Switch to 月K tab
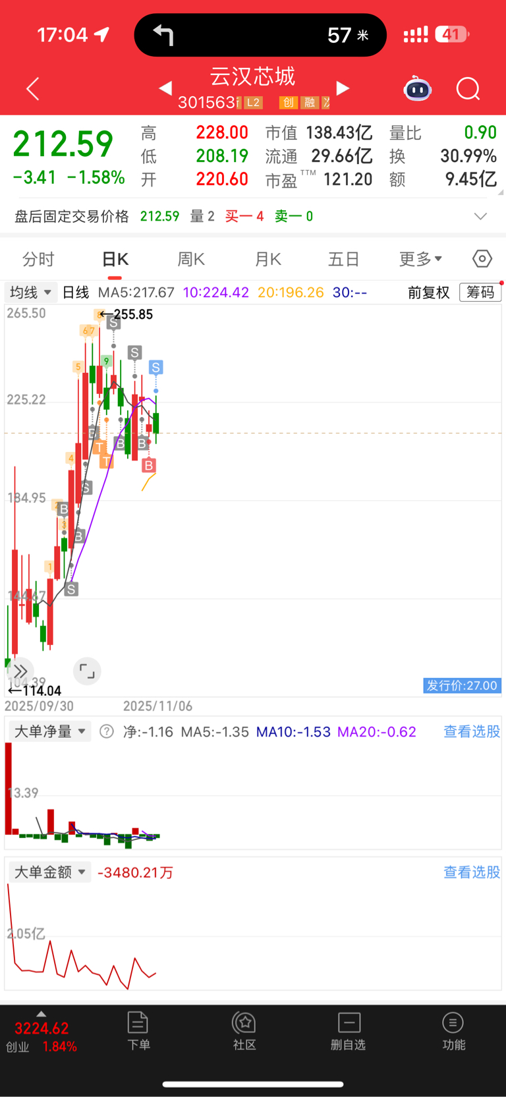The image size is (506, 1097). tap(268, 259)
